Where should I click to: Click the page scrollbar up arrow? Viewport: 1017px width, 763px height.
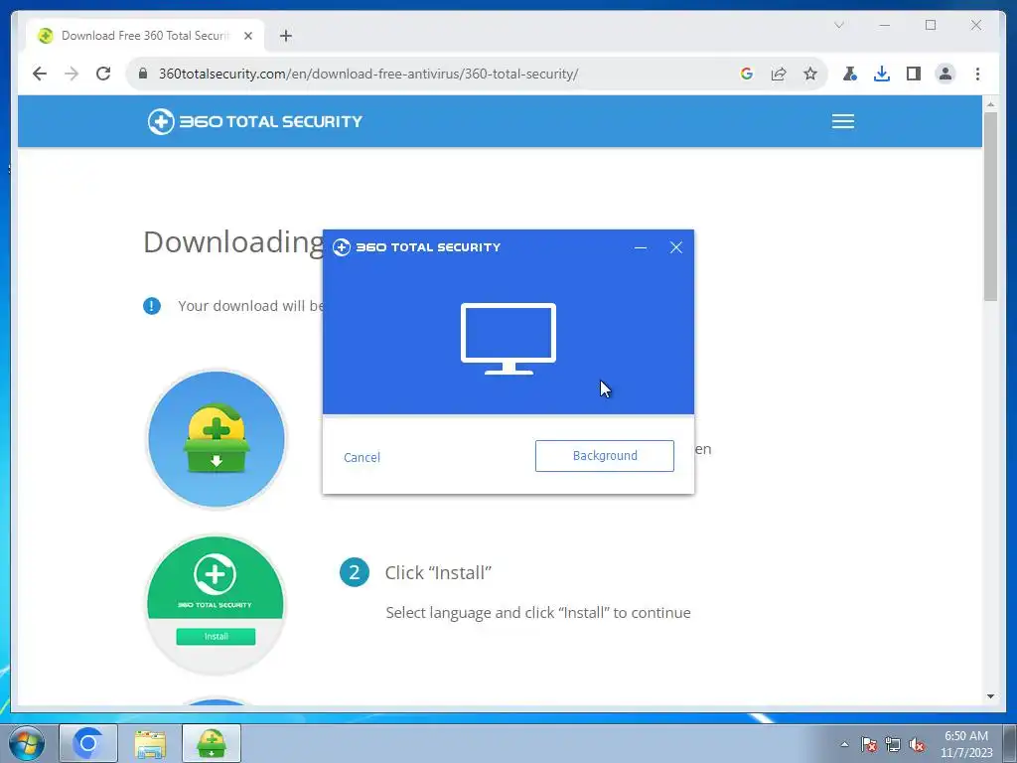(x=990, y=104)
